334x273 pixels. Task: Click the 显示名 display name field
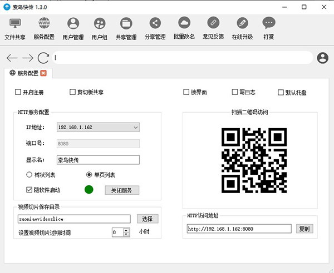(98, 160)
